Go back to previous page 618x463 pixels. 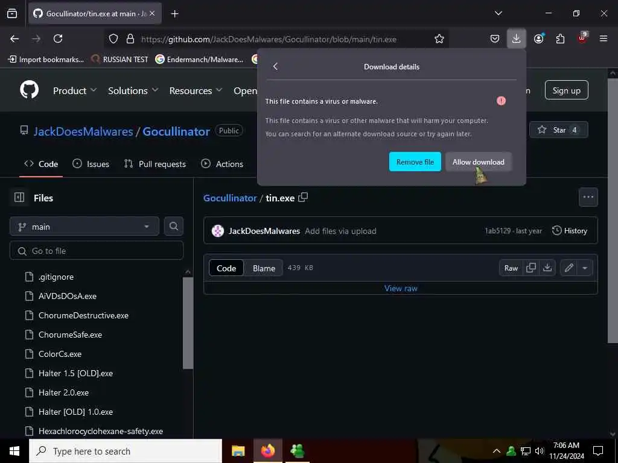pyautogui.click(x=14, y=39)
